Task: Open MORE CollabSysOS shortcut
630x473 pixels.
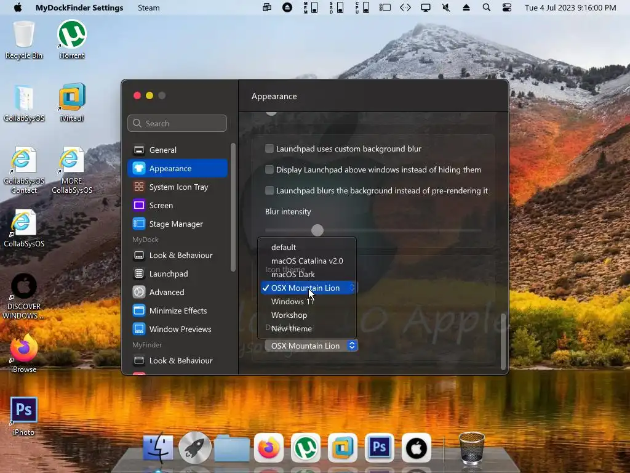Action: 72,171
